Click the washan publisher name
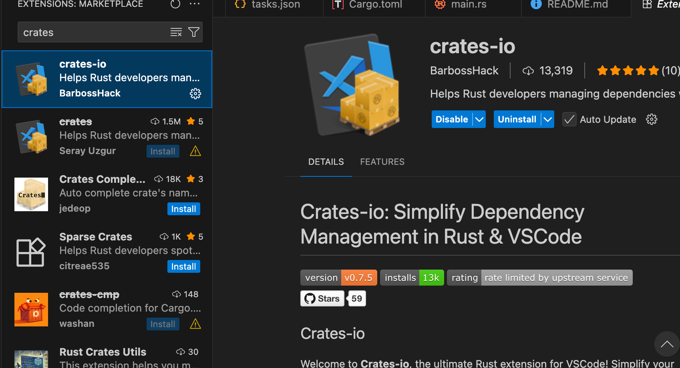Image resolution: width=680 pixels, height=368 pixels. pos(77,324)
